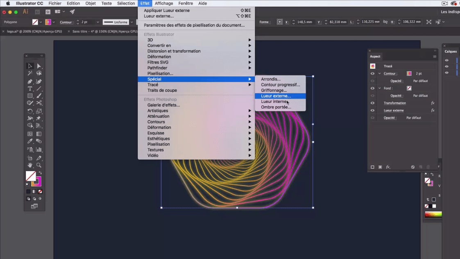Viewport: 460px width, 259px height.
Task: Toggle visibility of Transformation effect
Action: pos(372,103)
